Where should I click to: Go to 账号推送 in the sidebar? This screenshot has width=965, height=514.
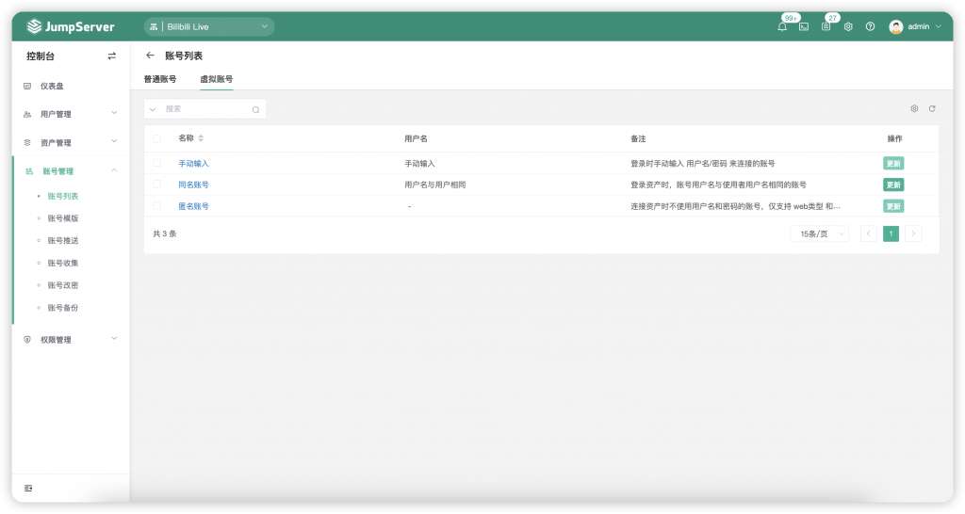(x=63, y=240)
